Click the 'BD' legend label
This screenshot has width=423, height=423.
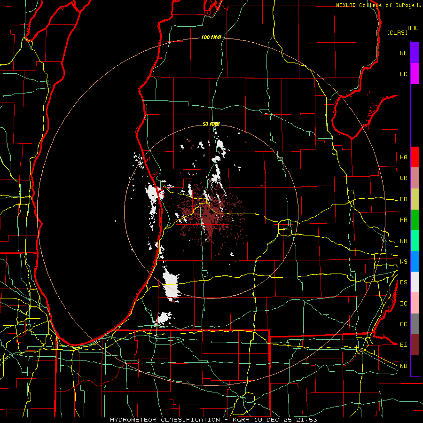tap(403, 199)
